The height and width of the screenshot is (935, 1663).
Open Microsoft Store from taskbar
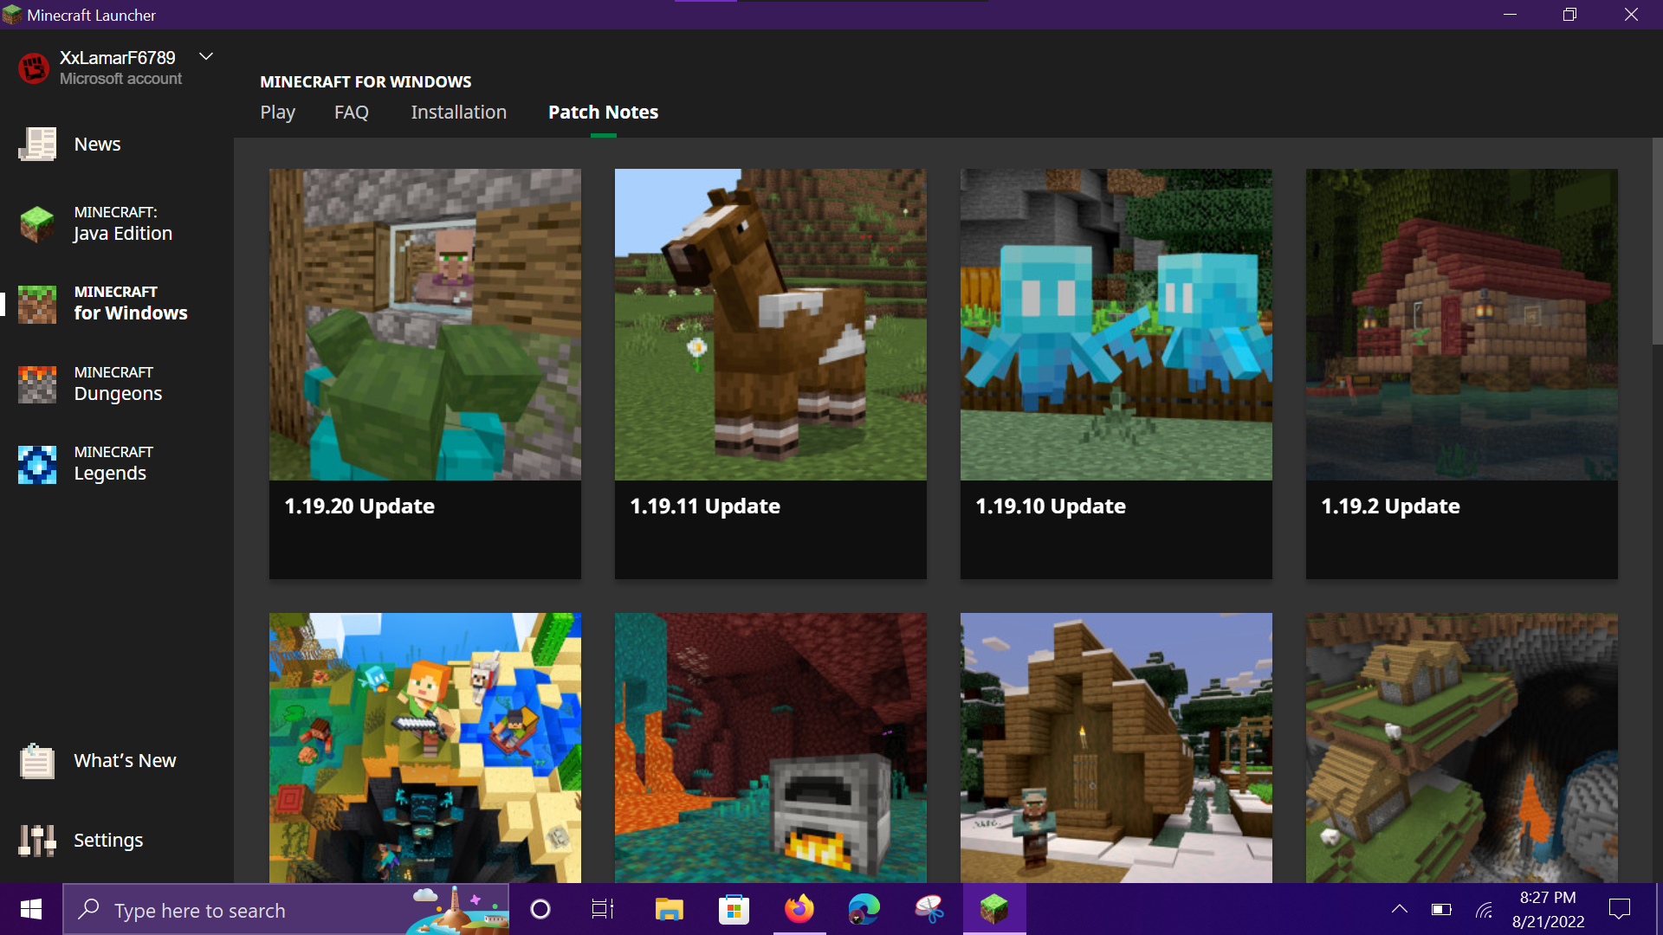tap(734, 909)
